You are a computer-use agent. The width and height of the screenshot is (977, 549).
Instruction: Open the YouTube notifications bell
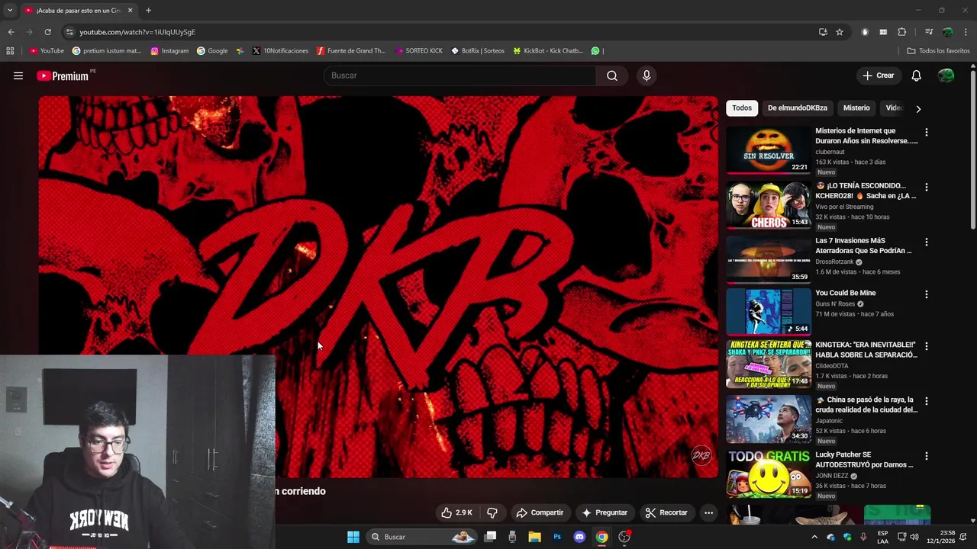[x=916, y=75]
